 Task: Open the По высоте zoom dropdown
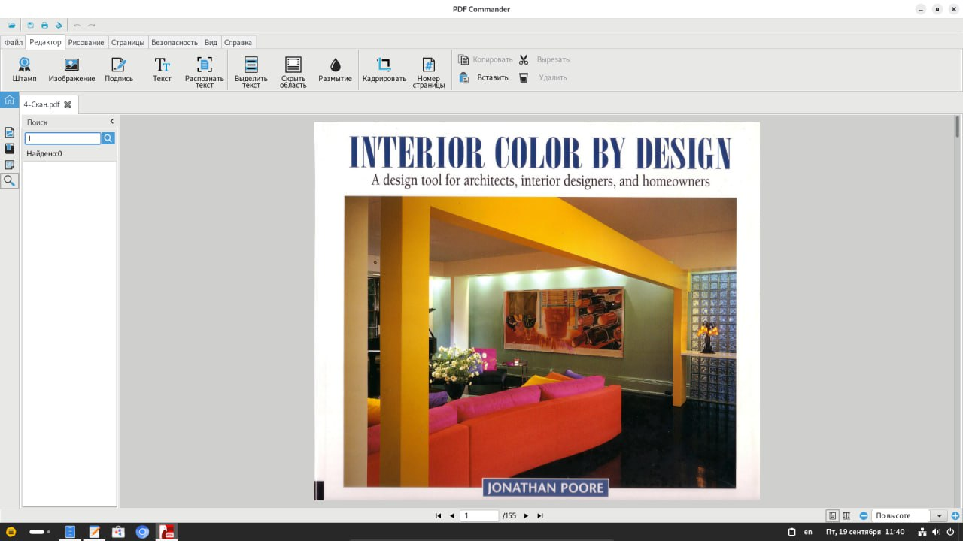(x=940, y=516)
